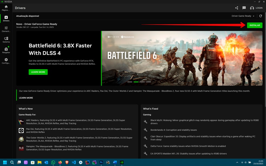Show hidden system tray icons chevron
Viewport: 266px width, 166px height.
pyautogui.click(x=237, y=162)
